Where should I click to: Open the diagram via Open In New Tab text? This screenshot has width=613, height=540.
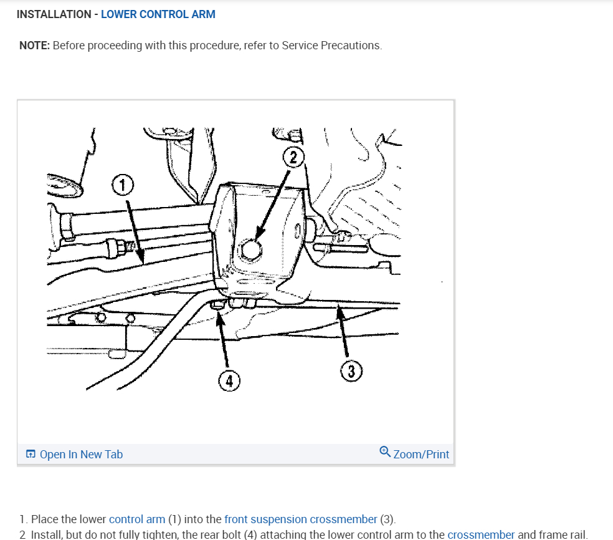coord(81,455)
